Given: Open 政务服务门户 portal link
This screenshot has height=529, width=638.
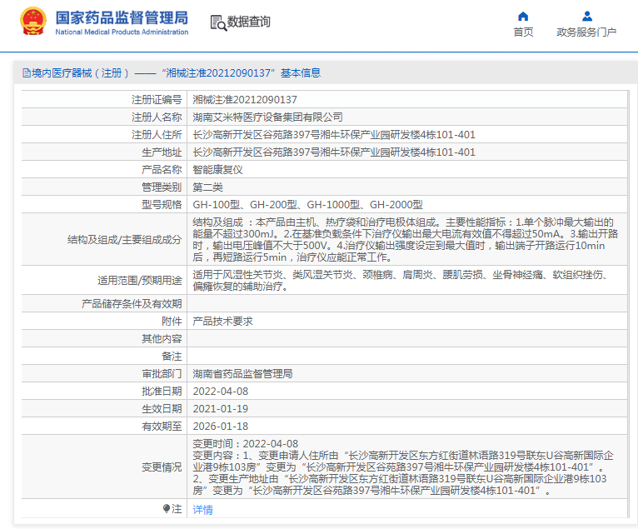Looking at the screenshot, I should pos(586,32).
